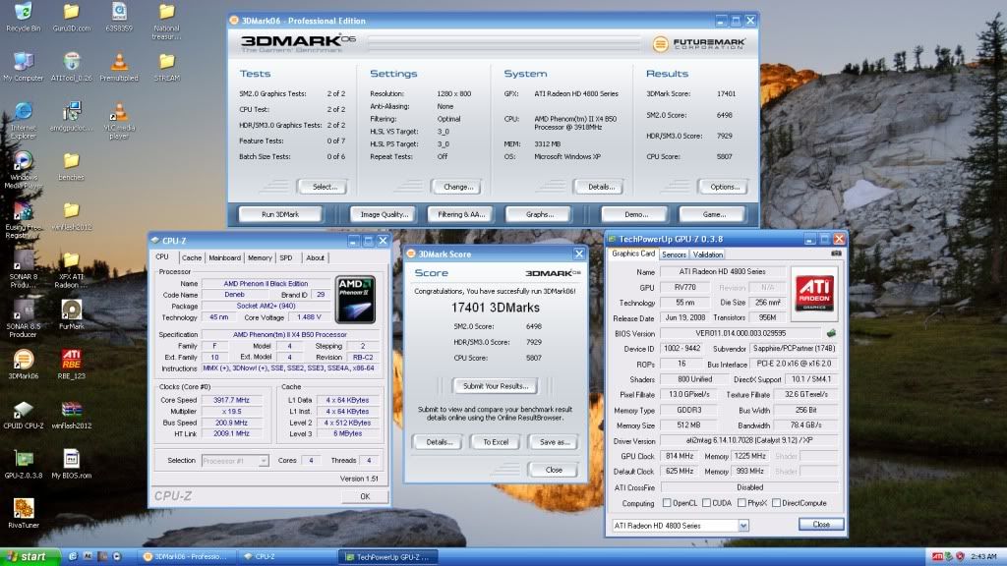Click Submit Your Results in Score dialog
The image size is (1007, 566).
(496, 385)
